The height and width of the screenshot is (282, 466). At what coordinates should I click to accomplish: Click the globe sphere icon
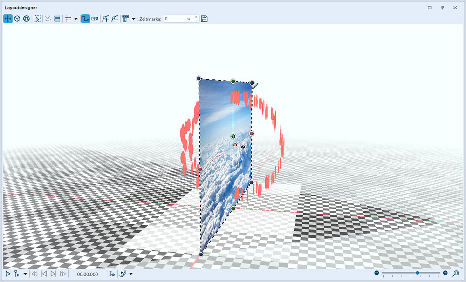[x=27, y=19]
